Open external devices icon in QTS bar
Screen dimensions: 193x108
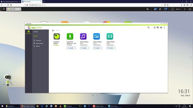pos(160,9)
